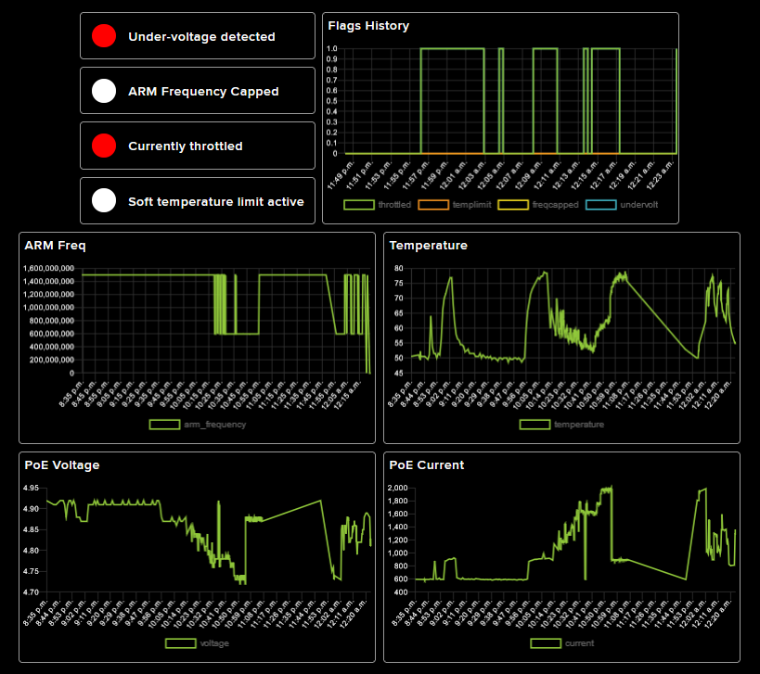
Task: Click the white indicator beside ARM Frequency Capped
Action: (x=104, y=91)
